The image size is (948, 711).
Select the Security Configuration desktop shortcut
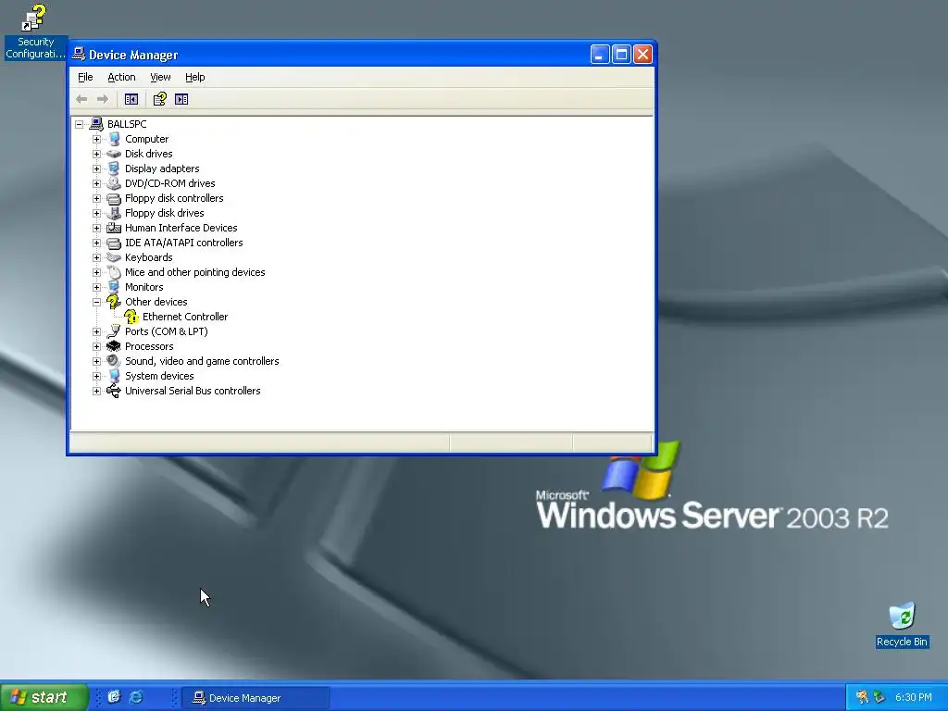coord(35,32)
